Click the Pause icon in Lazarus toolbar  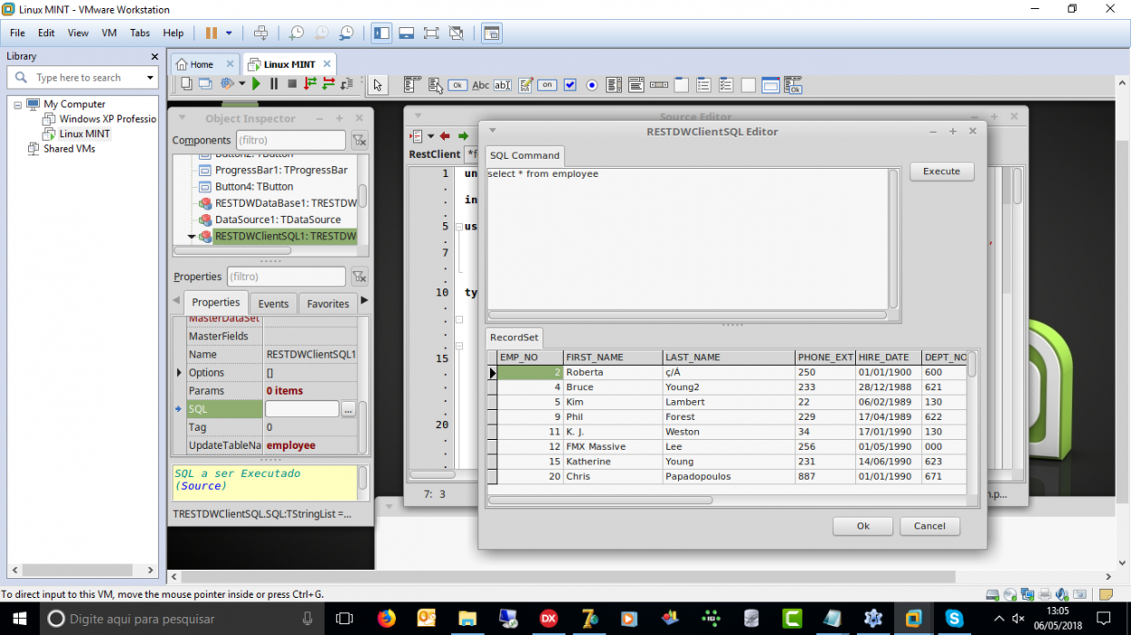(x=274, y=84)
